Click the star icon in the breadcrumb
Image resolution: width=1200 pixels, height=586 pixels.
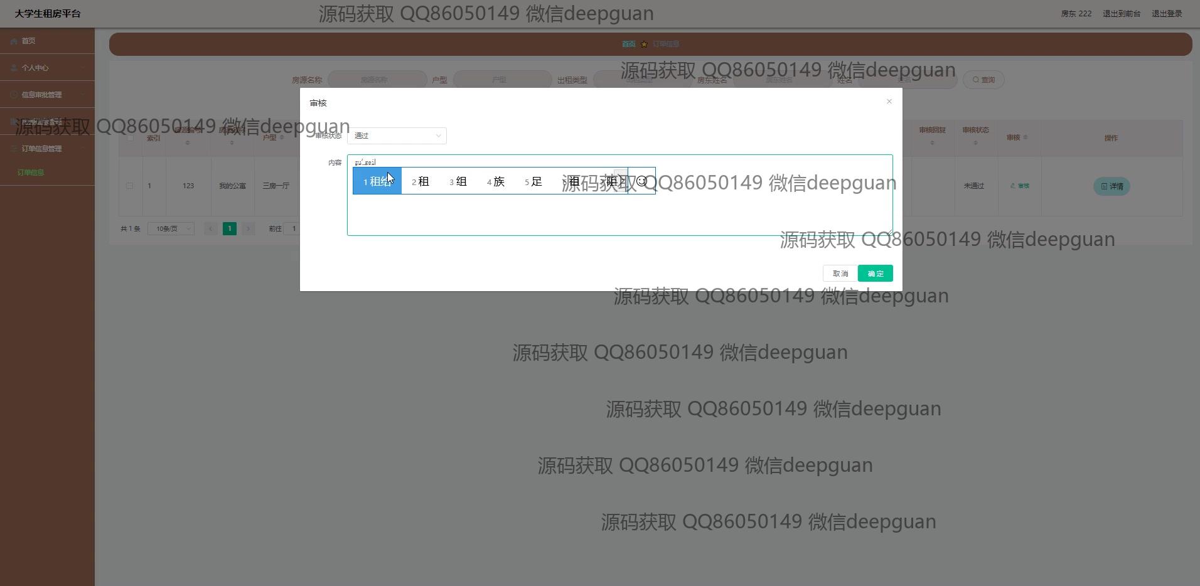(x=644, y=44)
